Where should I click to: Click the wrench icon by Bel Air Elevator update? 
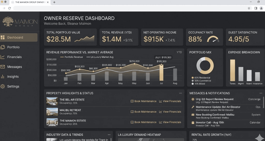tap(193, 107)
